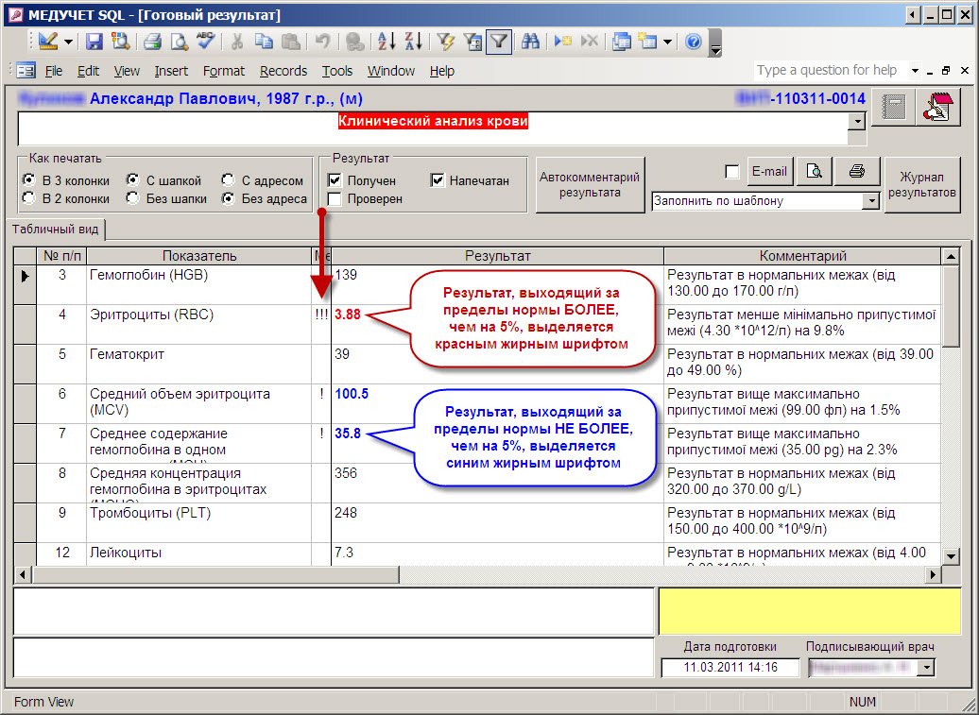
Task: Click the 'Журнал результатов' button
Action: (x=922, y=185)
